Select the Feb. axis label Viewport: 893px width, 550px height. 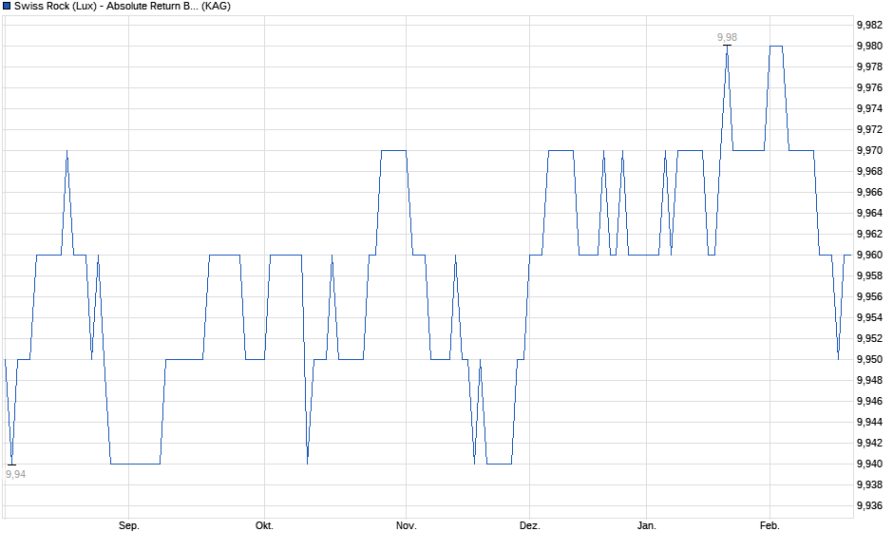[x=771, y=523]
